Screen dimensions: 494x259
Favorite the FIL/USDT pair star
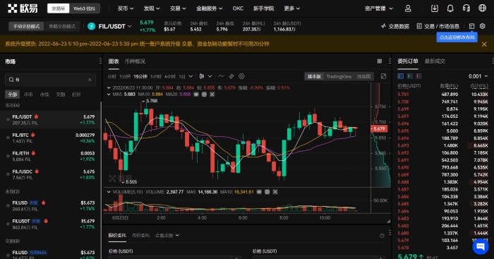coord(8,119)
